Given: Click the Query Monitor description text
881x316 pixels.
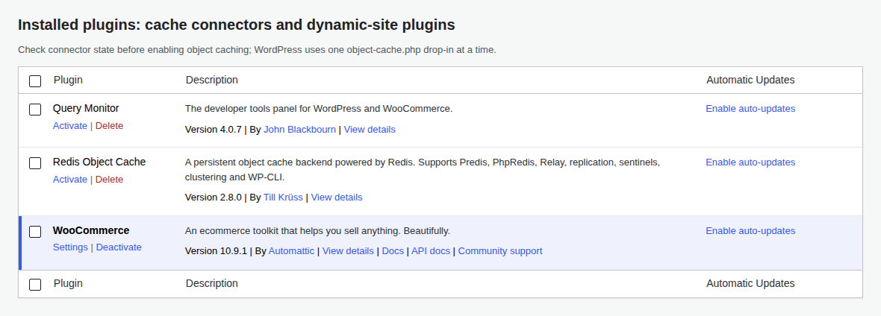Looking at the screenshot, I should 319,109.
